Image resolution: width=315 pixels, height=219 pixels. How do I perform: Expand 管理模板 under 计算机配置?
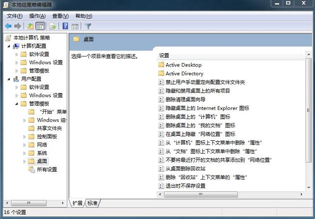coord(17,71)
